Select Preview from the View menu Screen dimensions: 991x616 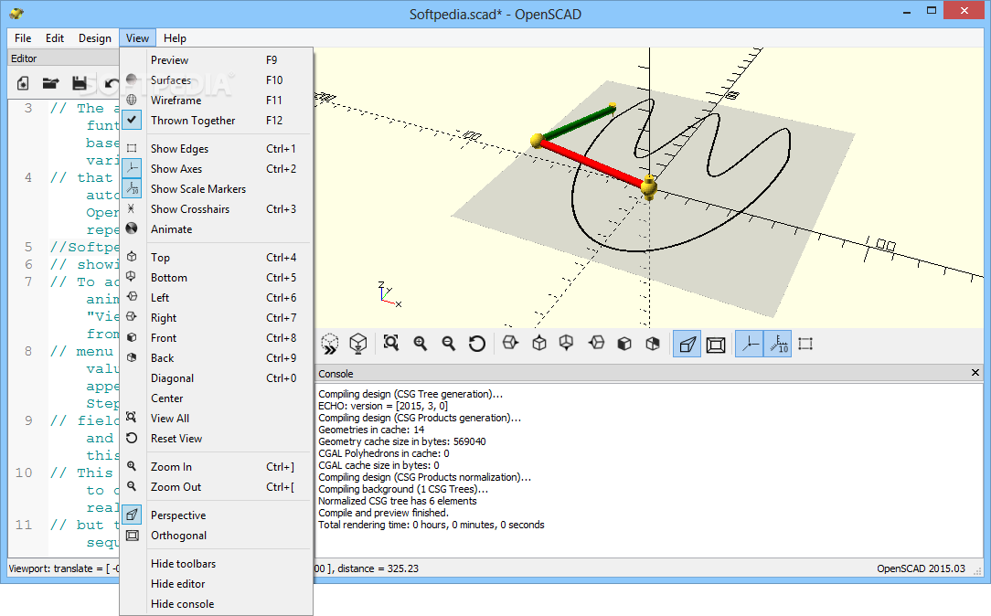[216, 60]
